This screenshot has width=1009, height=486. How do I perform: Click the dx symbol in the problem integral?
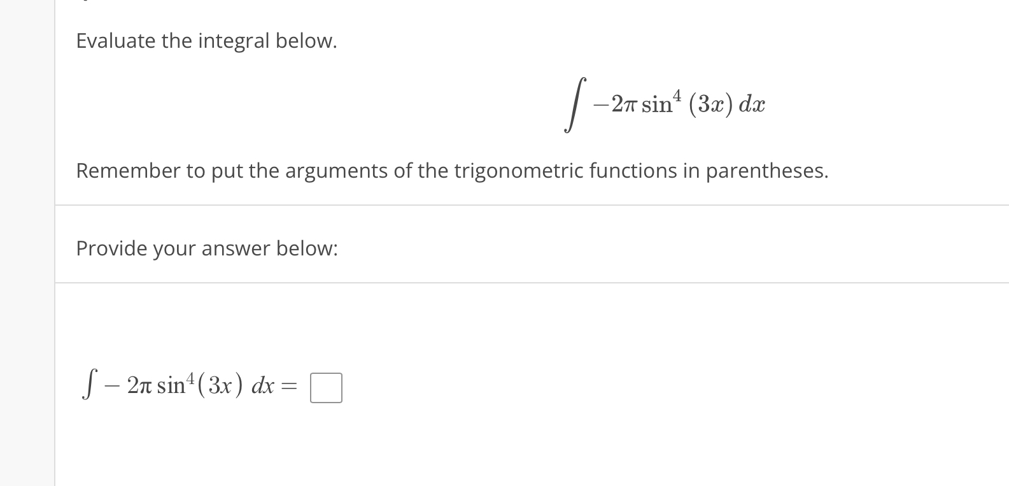tap(751, 104)
